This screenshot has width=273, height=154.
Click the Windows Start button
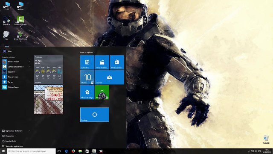(3, 151)
